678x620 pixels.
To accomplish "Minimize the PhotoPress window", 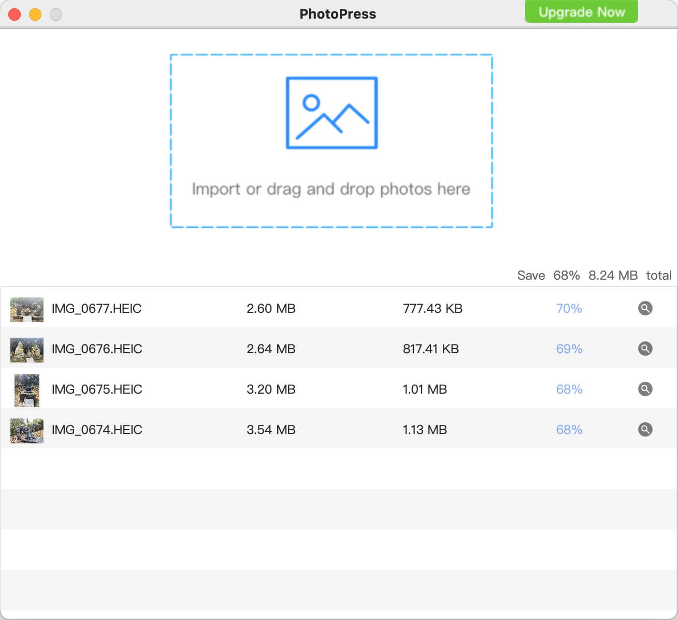I will (x=35, y=15).
